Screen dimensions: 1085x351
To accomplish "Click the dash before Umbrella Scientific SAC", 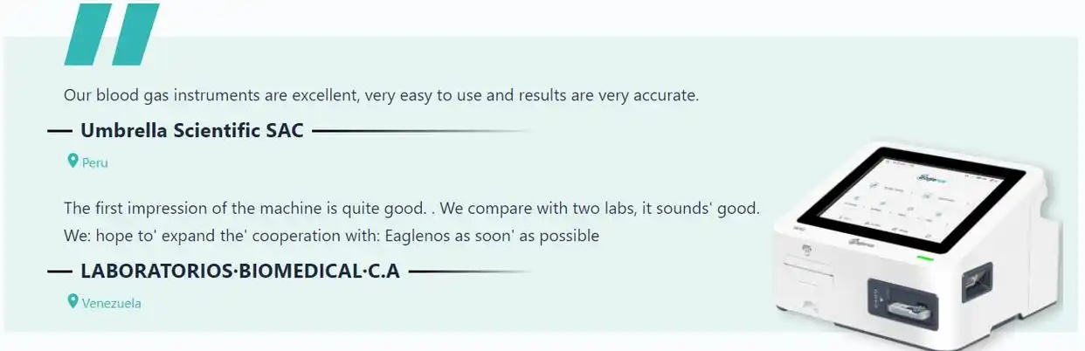I will tap(59, 131).
